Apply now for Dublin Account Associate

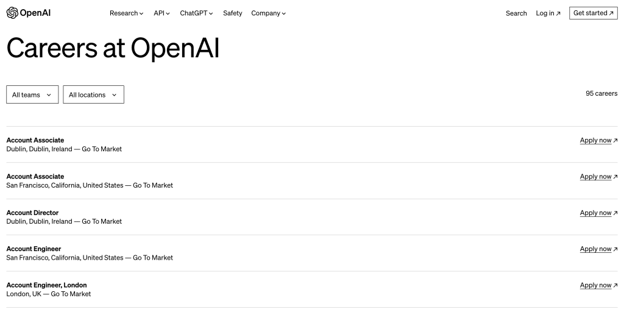pyautogui.click(x=595, y=140)
